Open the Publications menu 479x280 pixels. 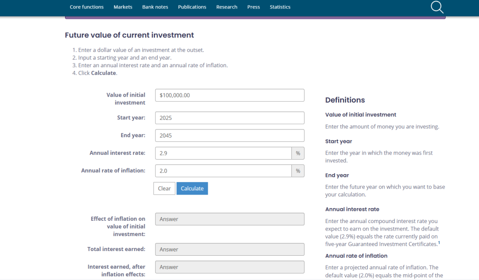(192, 7)
